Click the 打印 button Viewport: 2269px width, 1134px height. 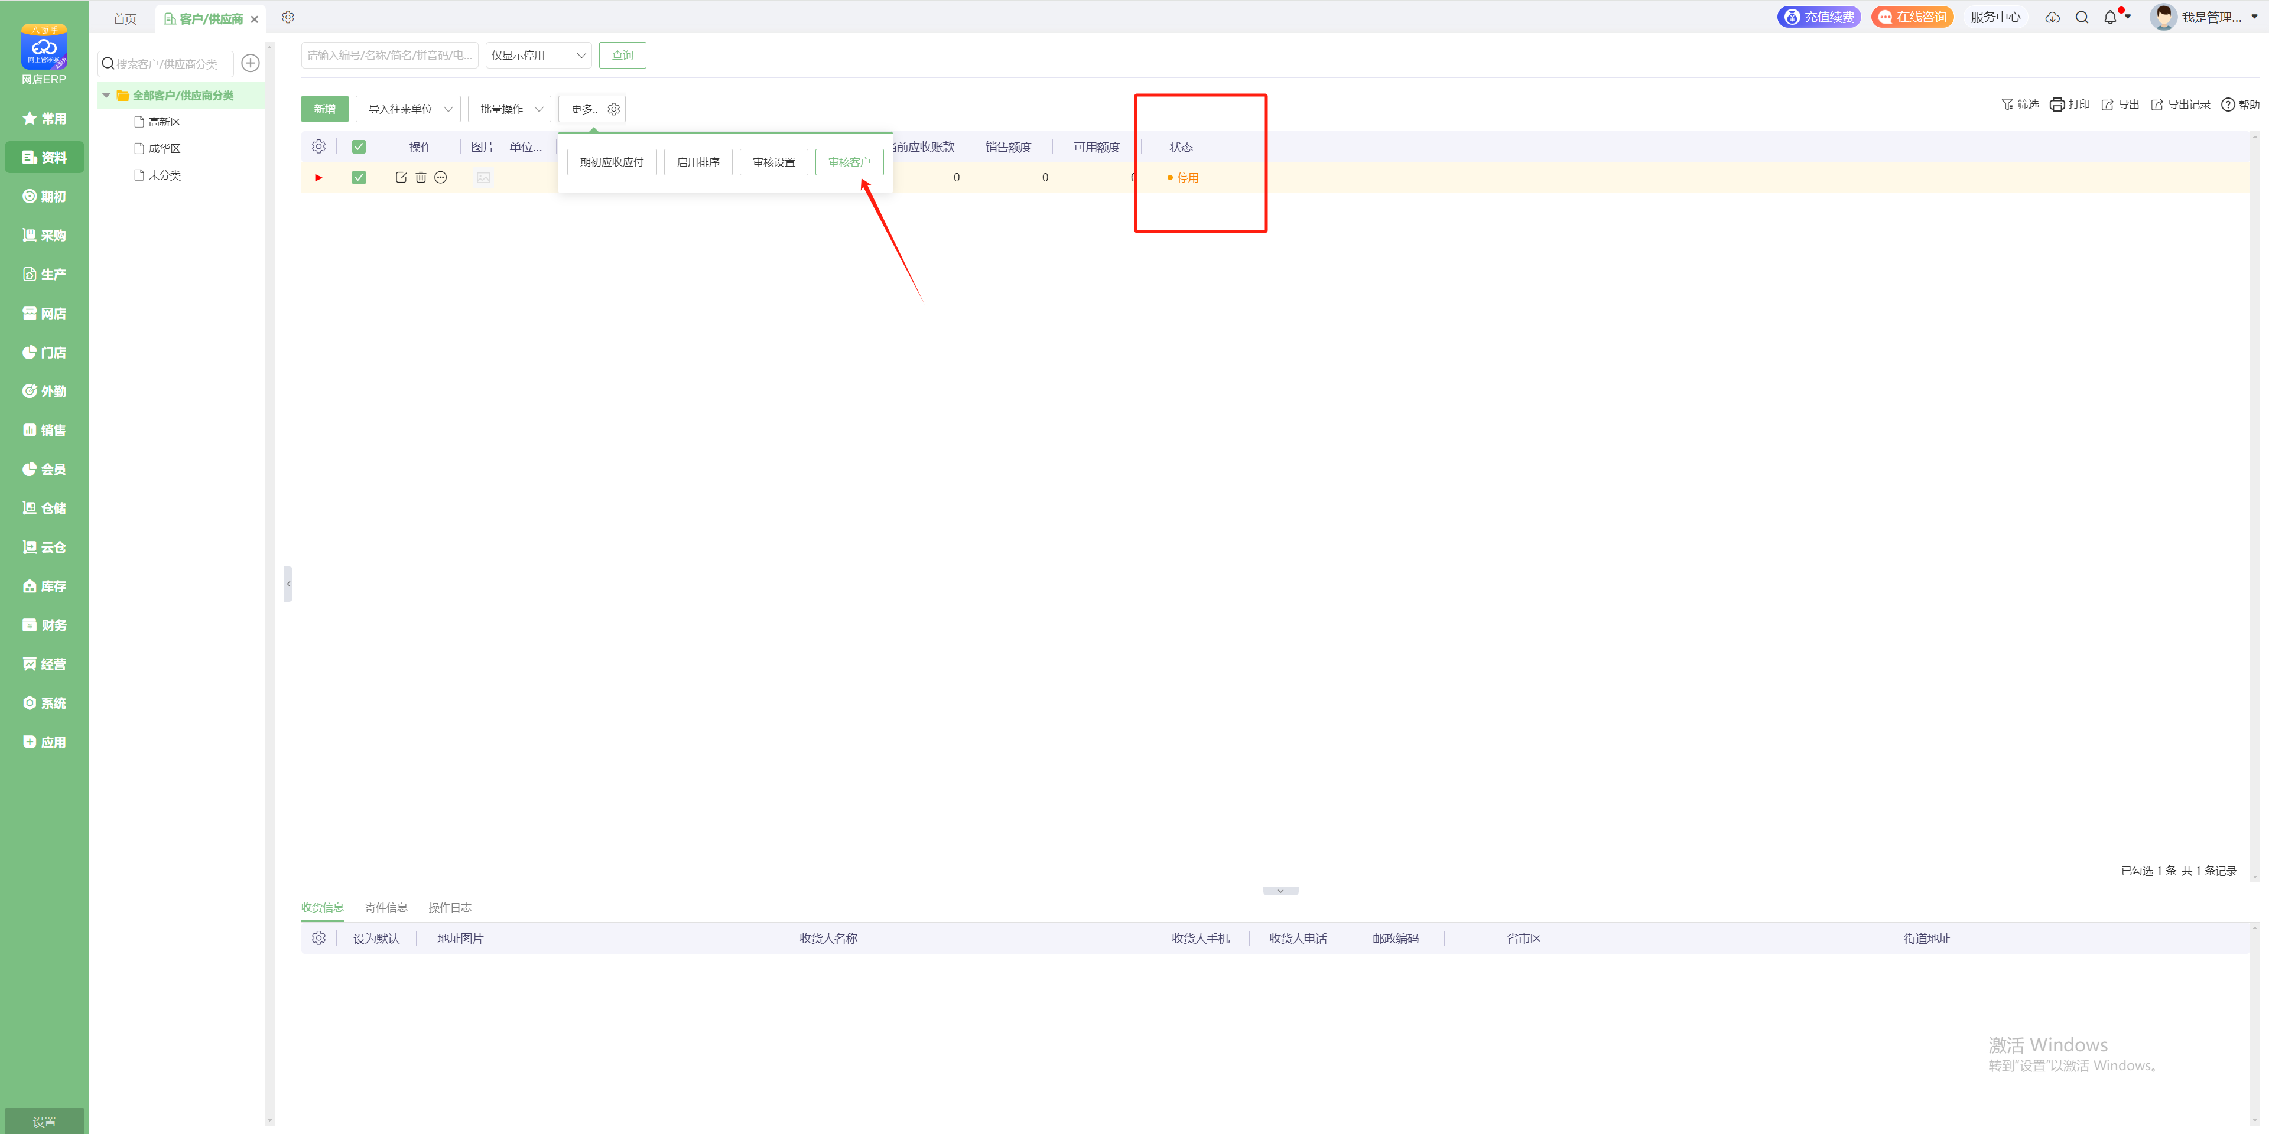click(x=2070, y=105)
